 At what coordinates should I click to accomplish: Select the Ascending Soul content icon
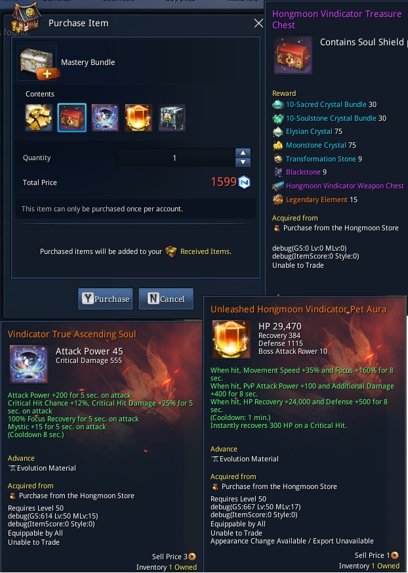pos(105,117)
